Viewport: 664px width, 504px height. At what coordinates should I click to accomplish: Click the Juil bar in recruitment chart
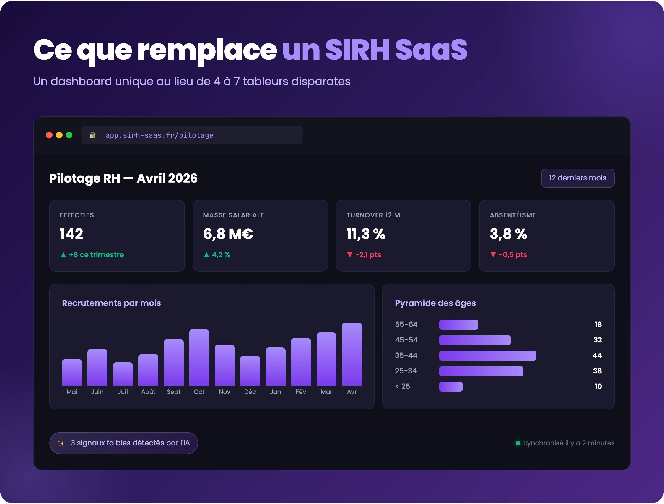tap(123, 374)
